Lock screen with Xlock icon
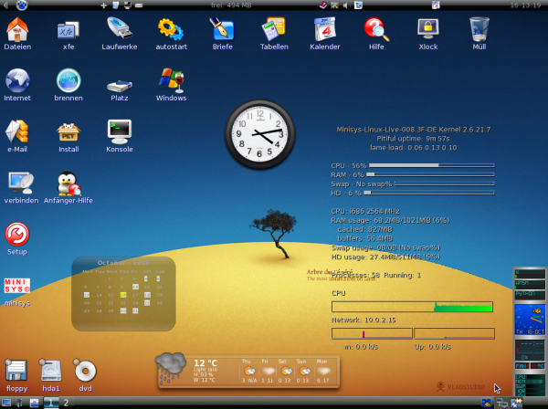 pos(427,30)
